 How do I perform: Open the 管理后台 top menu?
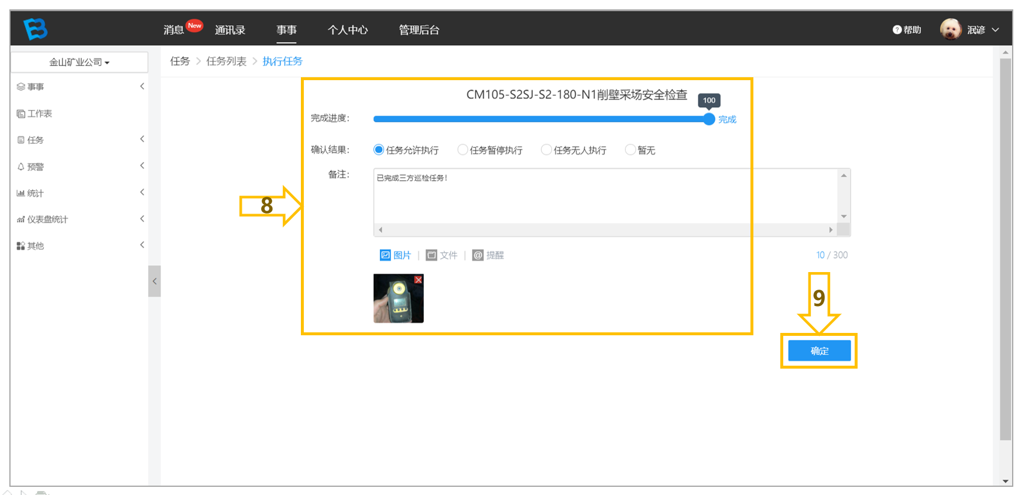[x=419, y=30]
